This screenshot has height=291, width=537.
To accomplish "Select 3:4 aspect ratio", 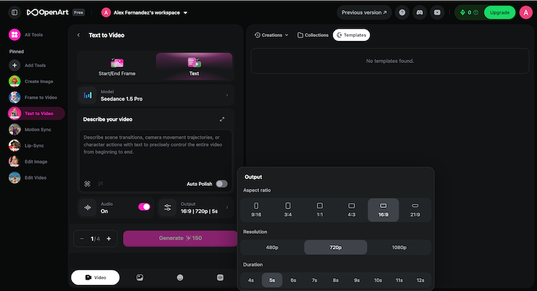I will (x=288, y=210).
